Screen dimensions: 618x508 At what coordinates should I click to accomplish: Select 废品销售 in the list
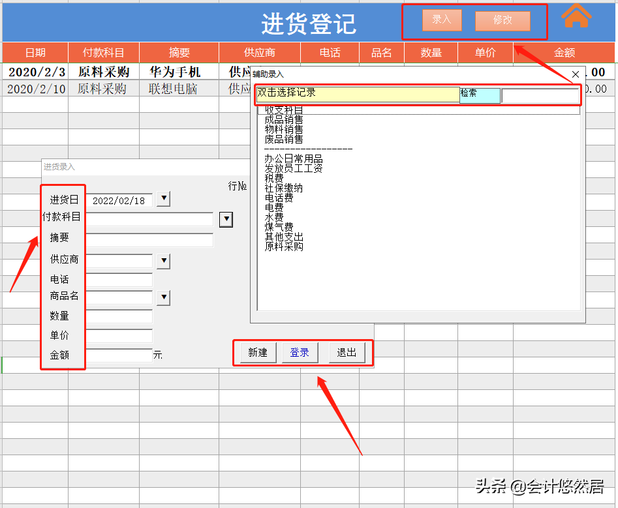pyautogui.click(x=284, y=139)
